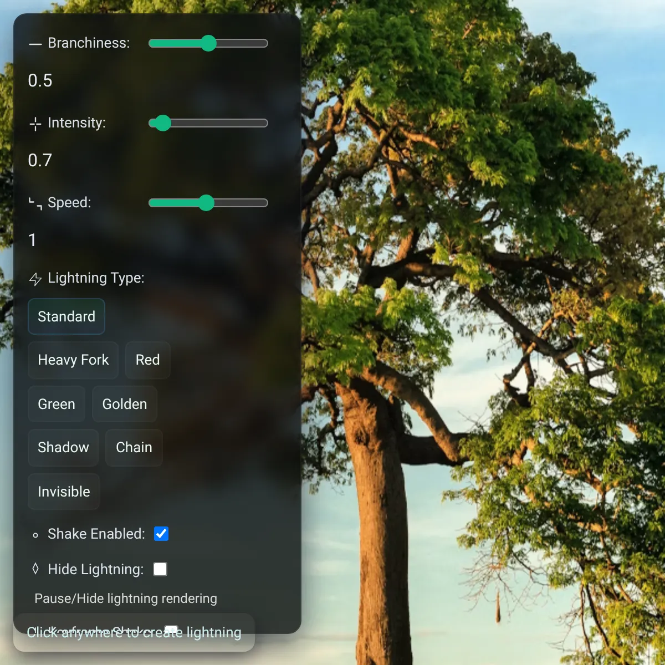Viewport: 665px width, 665px height.
Task: Click the Branchiness slider track
Action: coord(208,43)
